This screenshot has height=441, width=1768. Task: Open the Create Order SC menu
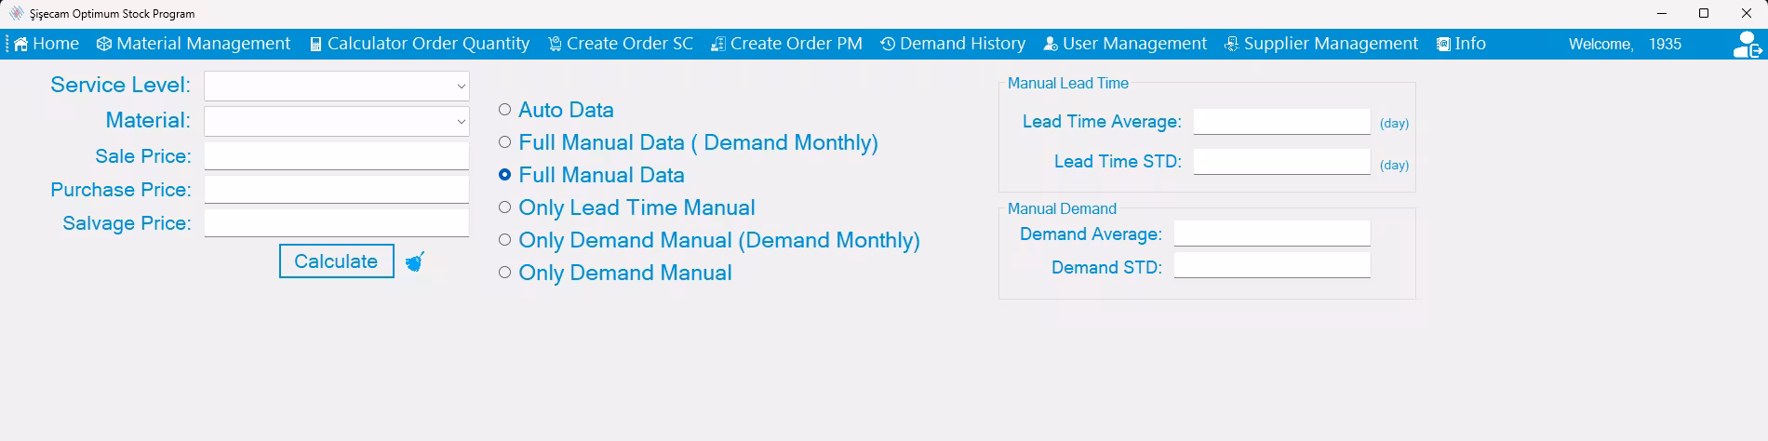click(x=621, y=44)
